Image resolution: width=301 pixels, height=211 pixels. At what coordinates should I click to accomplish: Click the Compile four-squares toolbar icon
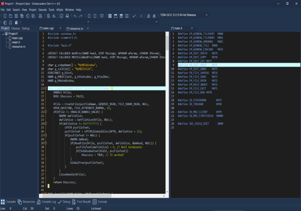[110, 16]
